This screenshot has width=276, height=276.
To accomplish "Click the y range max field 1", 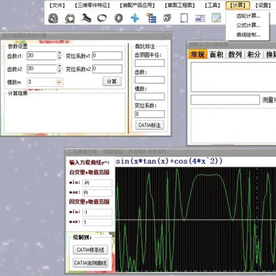I will tap(97, 222).
